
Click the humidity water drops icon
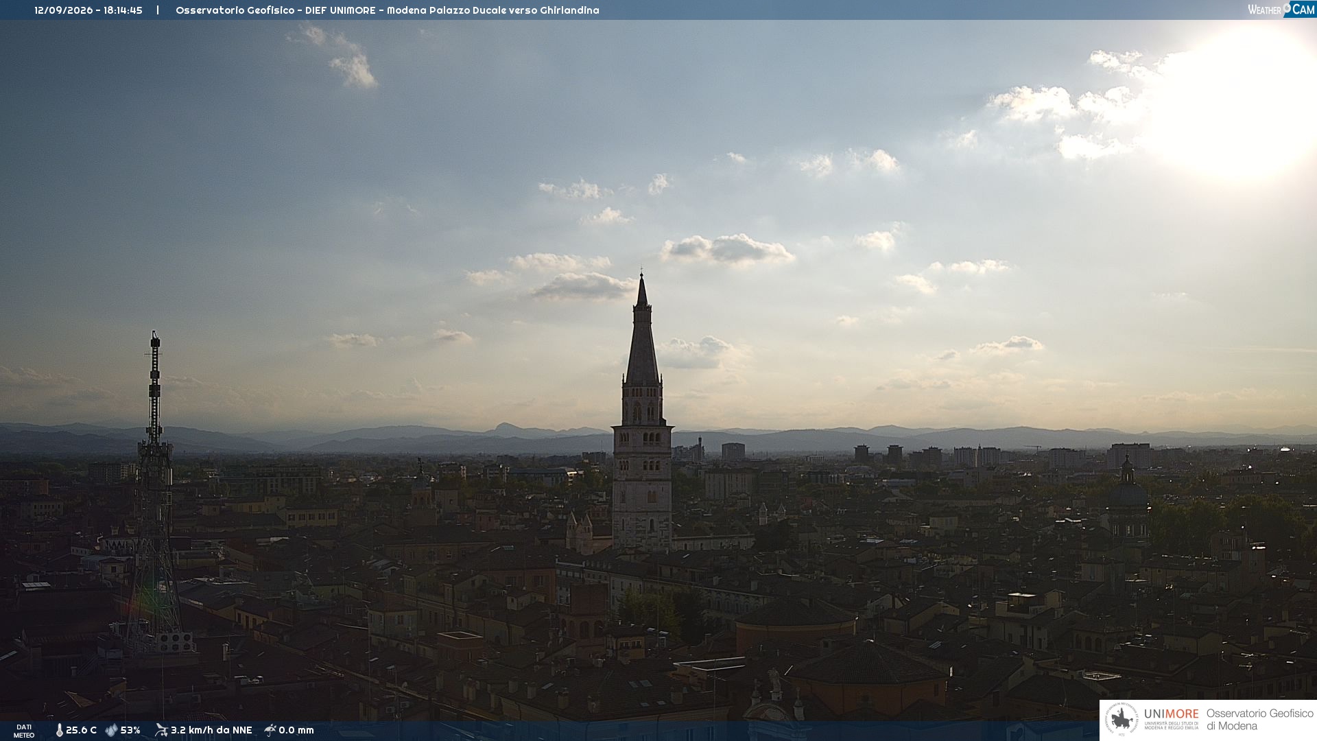(111, 730)
